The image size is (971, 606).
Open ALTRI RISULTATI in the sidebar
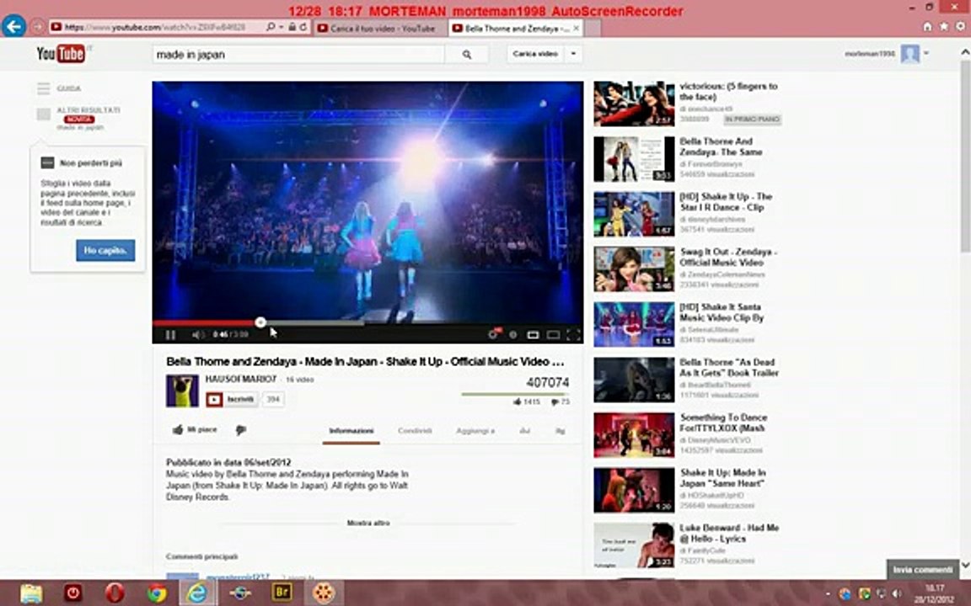click(88, 110)
